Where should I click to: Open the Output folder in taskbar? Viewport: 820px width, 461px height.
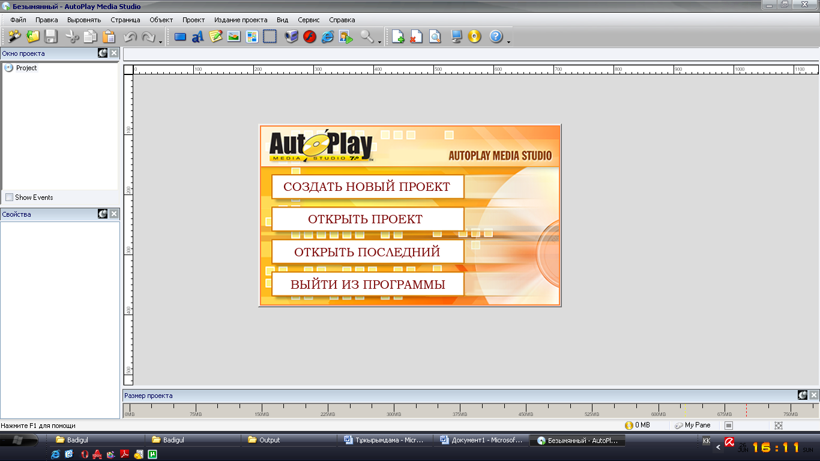coord(289,440)
